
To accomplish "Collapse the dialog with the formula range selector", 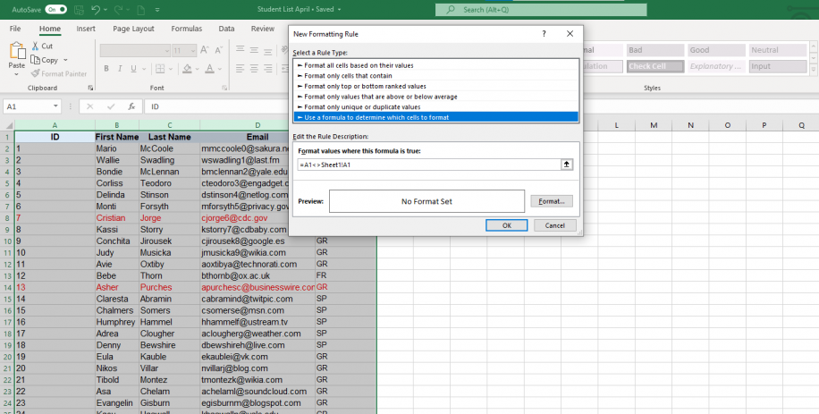I will pyautogui.click(x=566, y=165).
